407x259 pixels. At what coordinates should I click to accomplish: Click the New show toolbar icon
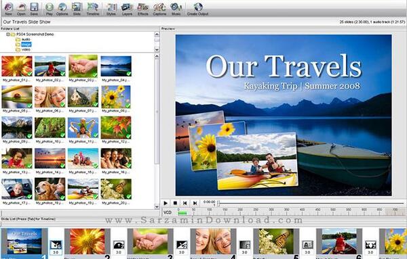9,9
